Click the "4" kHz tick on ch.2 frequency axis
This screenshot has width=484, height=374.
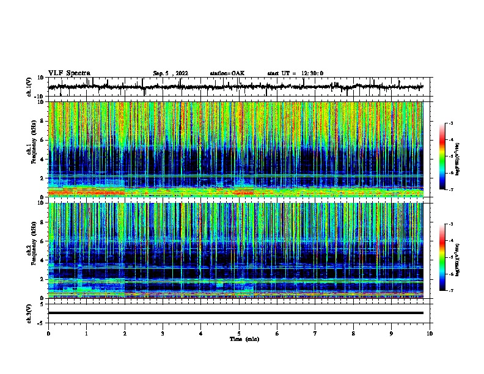[43, 260]
